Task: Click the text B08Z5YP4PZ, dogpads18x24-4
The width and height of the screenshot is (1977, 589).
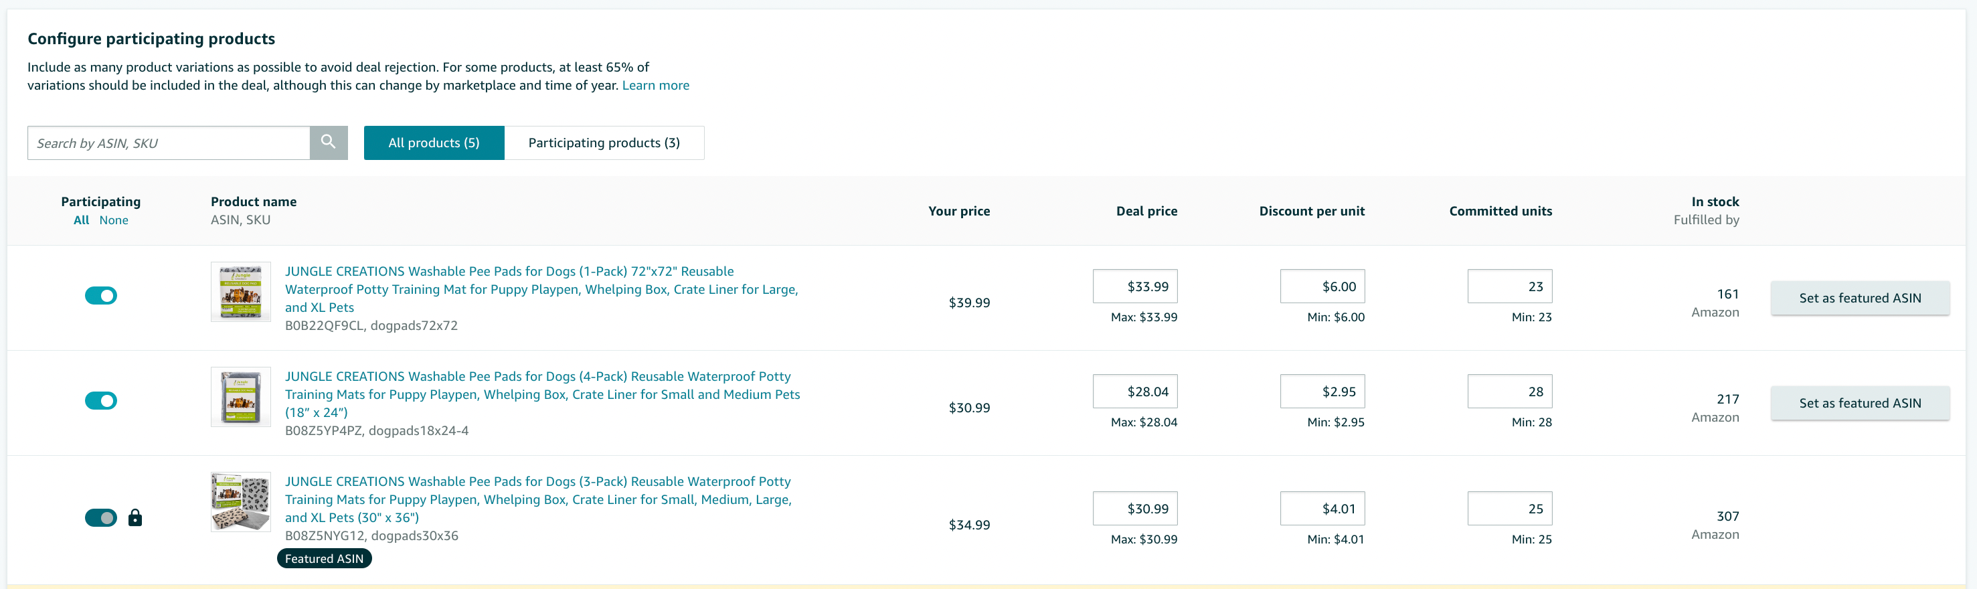Action: tap(376, 431)
